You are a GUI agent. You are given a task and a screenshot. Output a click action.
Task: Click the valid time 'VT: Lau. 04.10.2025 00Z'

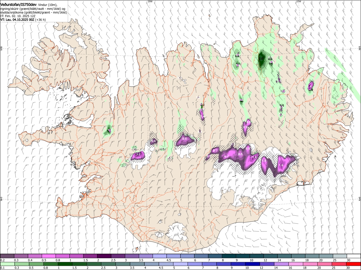(17, 20)
